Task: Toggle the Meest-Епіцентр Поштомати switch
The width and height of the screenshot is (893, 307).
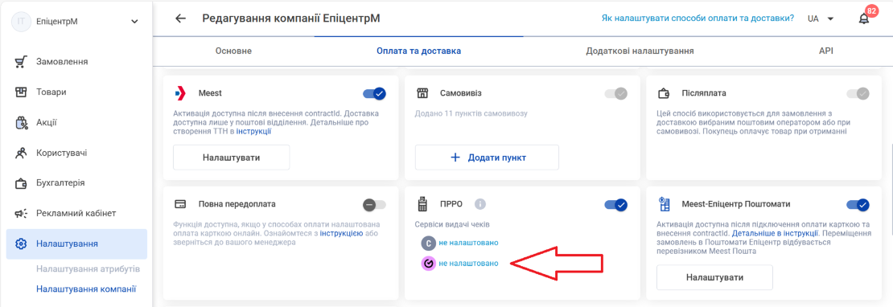Action: pyautogui.click(x=857, y=205)
